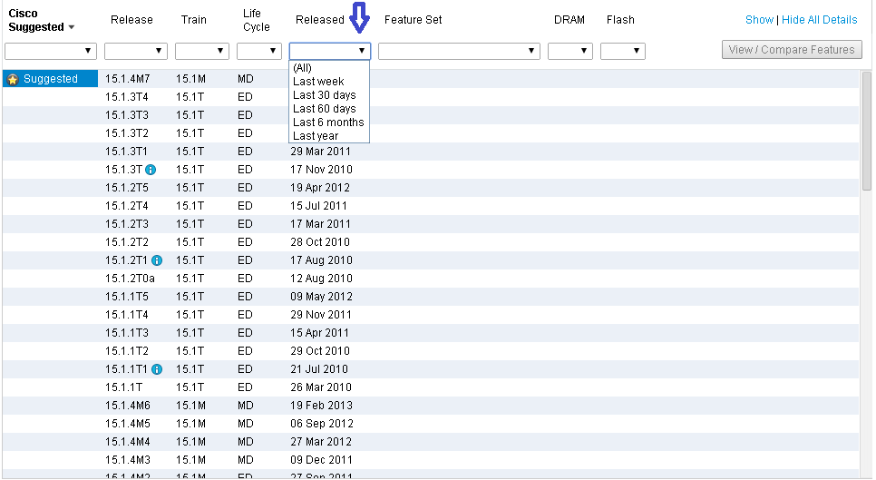The width and height of the screenshot is (876, 480).
Task: Select the release 15.1.1T5 cell
Action: click(x=127, y=297)
